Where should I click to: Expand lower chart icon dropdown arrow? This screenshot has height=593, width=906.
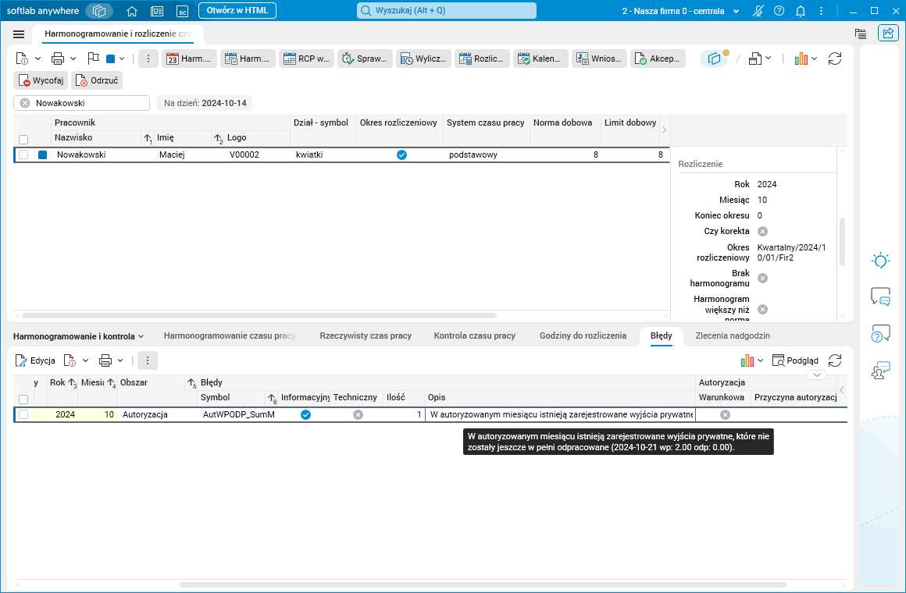pos(761,360)
